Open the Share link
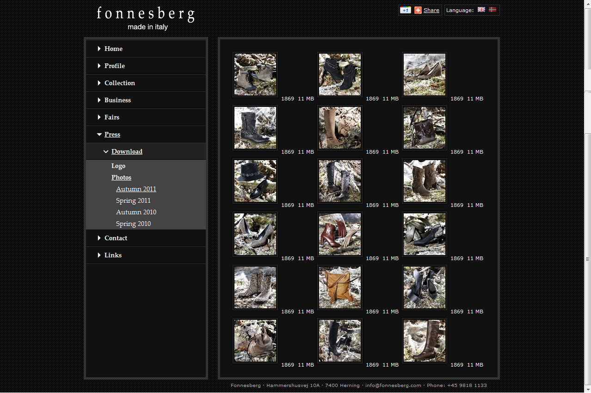The image size is (591, 393). tap(431, 10)
